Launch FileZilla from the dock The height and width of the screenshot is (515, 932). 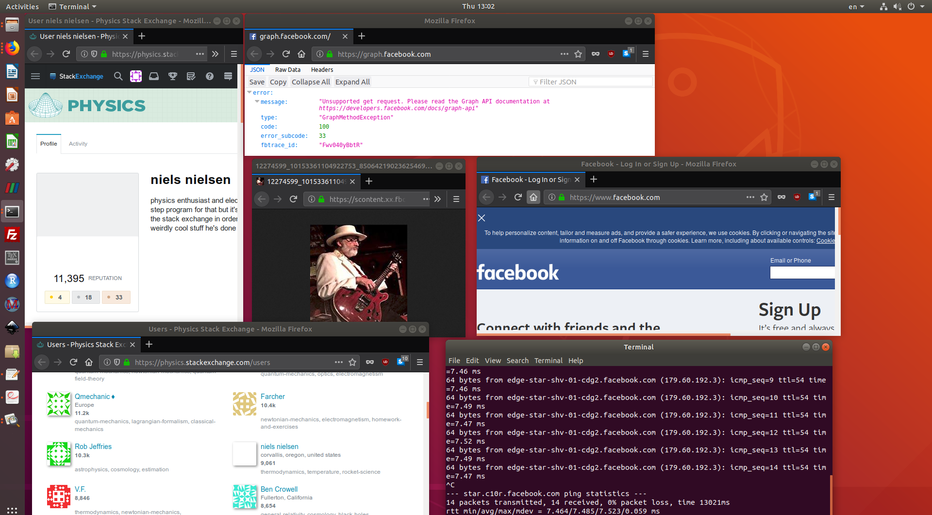coord(12,235)
